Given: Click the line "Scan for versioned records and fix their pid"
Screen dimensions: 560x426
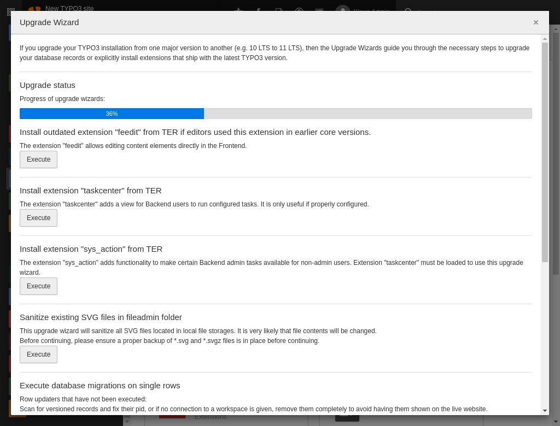Looking at the screenshot, I should click(x=254, y=409).
